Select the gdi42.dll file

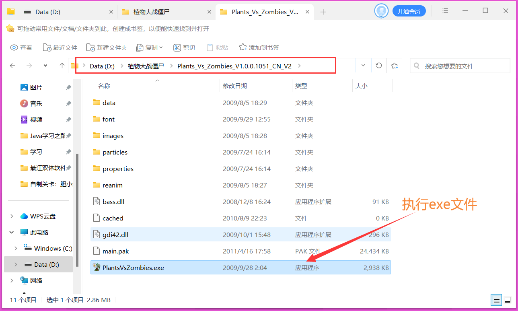coord(240,235)
